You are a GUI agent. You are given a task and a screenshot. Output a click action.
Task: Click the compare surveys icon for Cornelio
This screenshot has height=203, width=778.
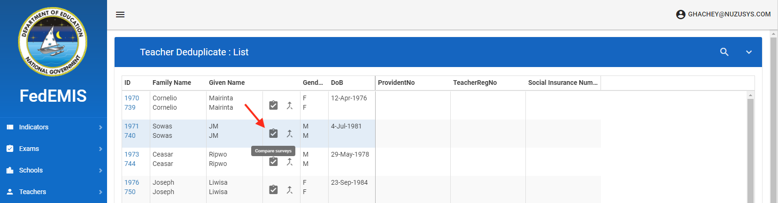coord(273,105)
